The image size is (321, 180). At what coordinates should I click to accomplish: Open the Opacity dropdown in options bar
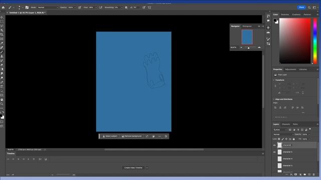(x=75, y=7)
